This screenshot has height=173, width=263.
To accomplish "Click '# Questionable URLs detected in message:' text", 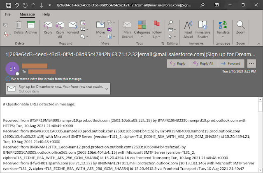I will [39, 104].
